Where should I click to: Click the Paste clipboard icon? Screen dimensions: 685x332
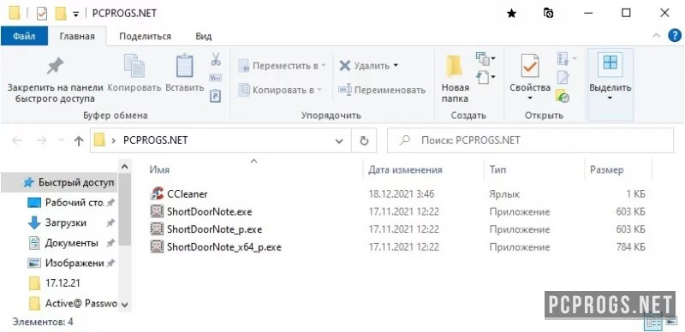pos(184,66)
